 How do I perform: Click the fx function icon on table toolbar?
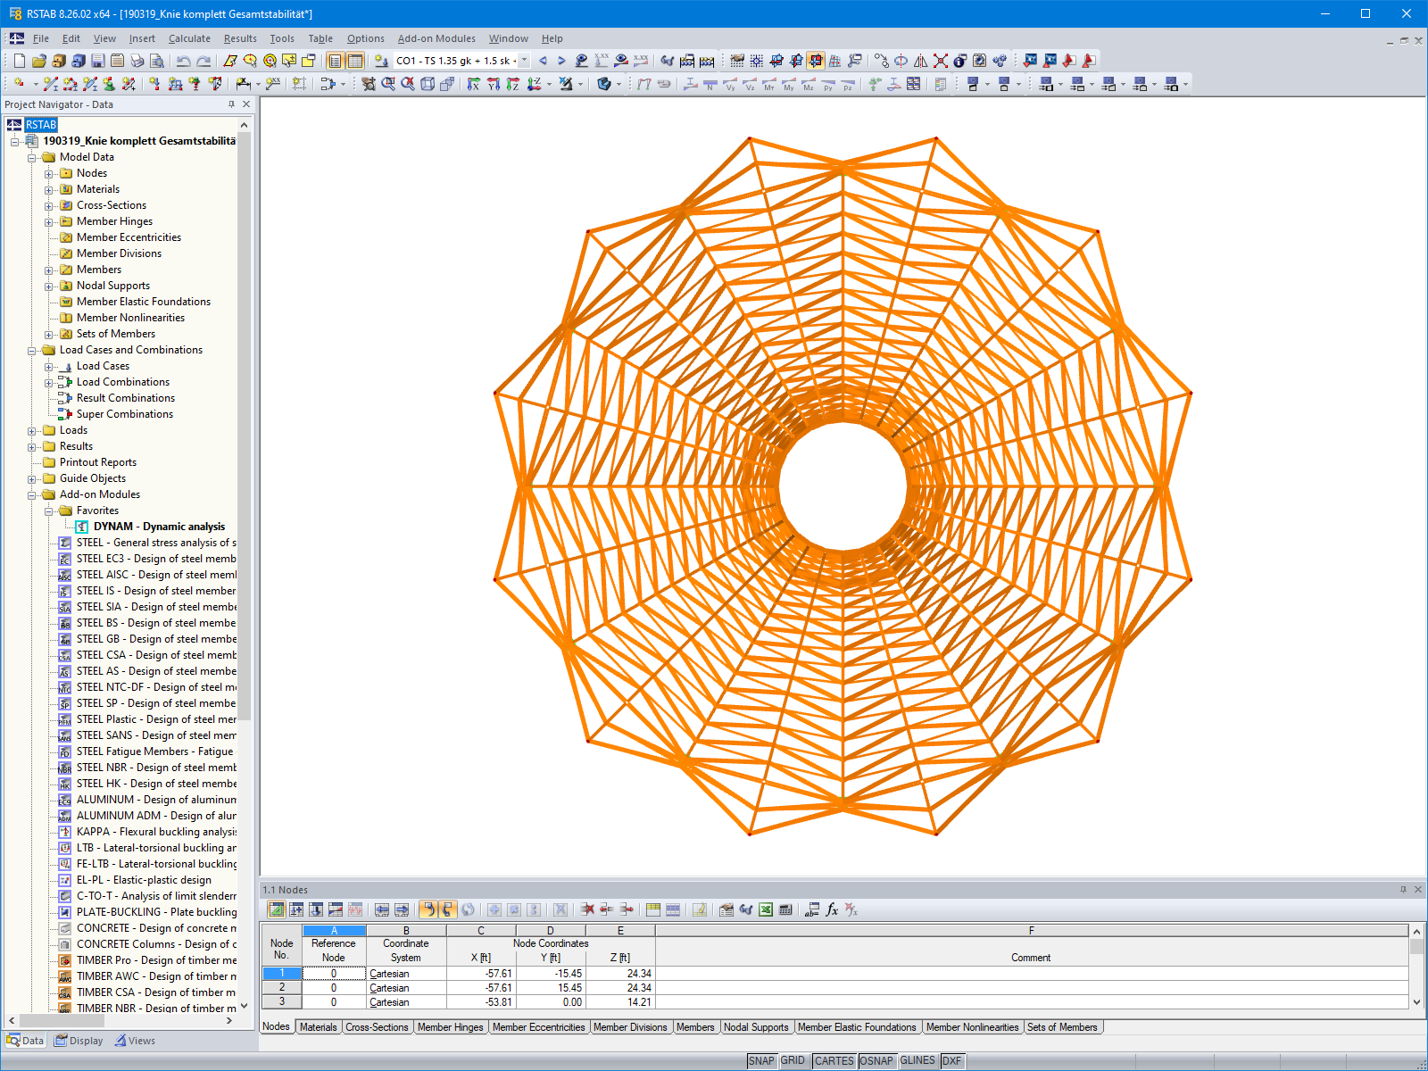tap(832, 910)
